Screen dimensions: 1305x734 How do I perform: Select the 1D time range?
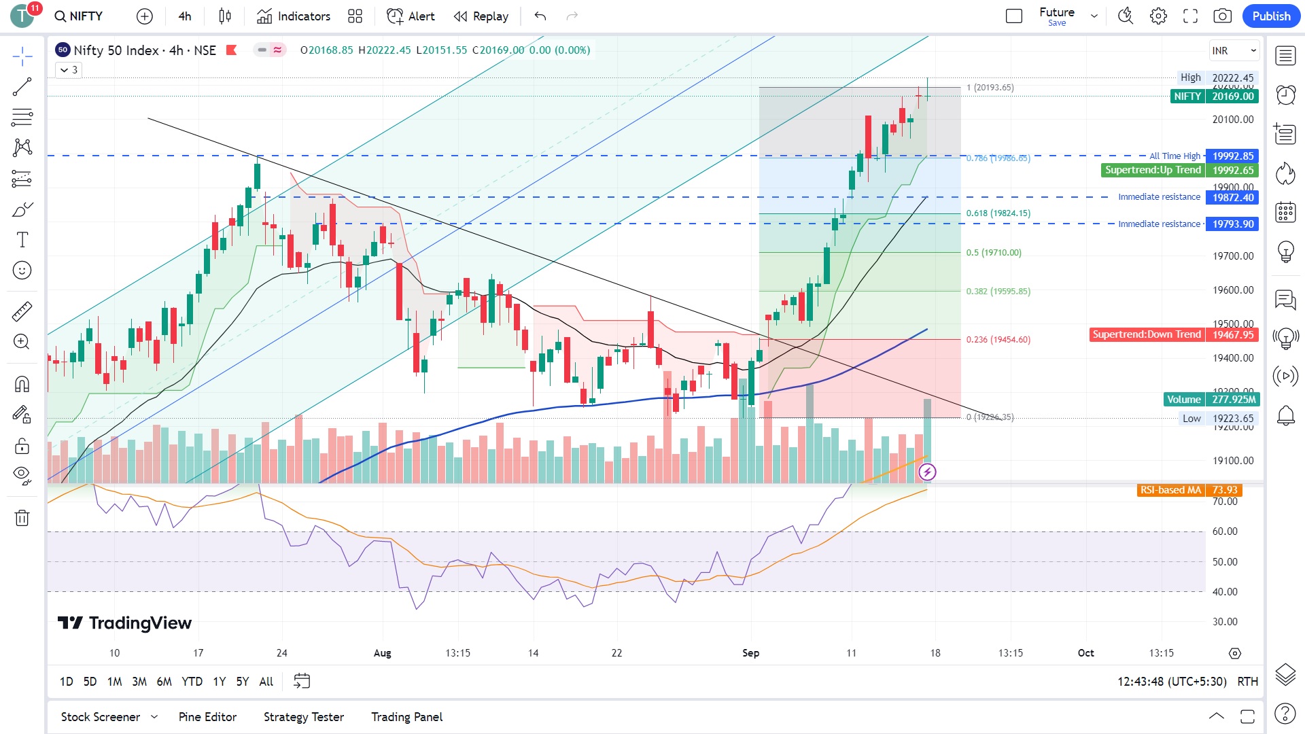click(x=66, y=681)
